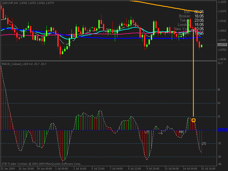The image size is (228, 171).
Task: Select the -6 text label on MACD
Action: coord(160,133)
